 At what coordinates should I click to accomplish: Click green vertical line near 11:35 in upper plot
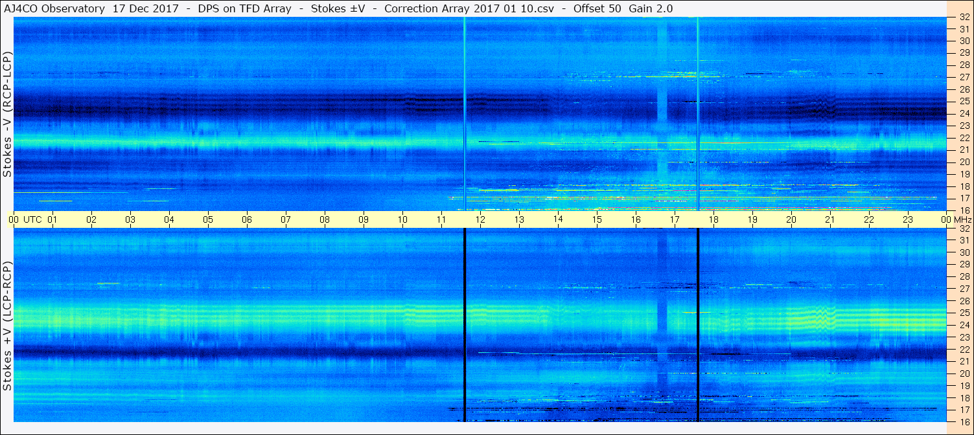pyautogui.click(x=465, y=114)
